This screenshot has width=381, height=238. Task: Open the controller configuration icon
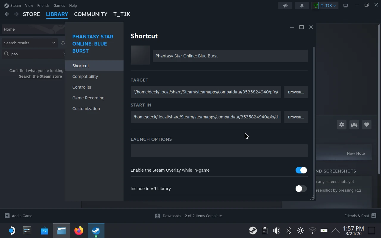pos(354,125)
